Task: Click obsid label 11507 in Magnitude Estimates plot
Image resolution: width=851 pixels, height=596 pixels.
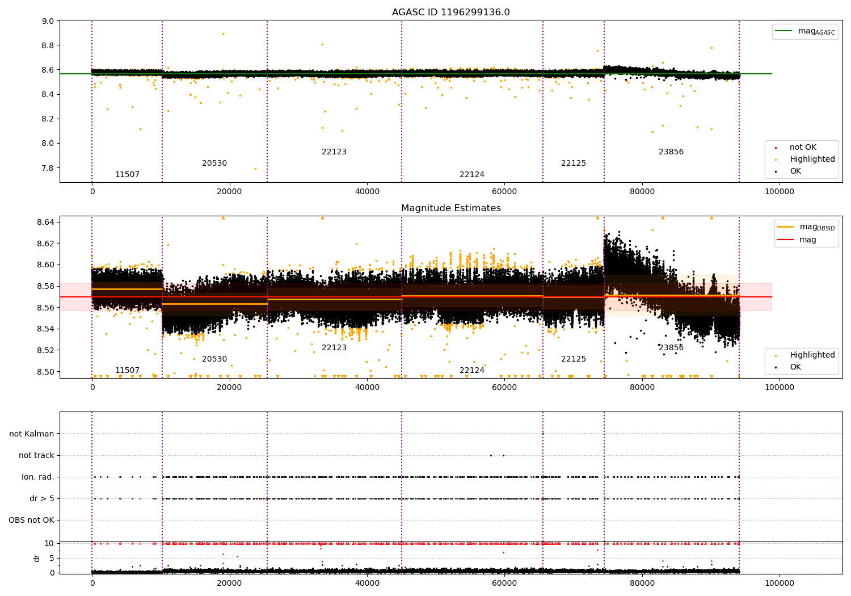Action: [x=127, y=370]
